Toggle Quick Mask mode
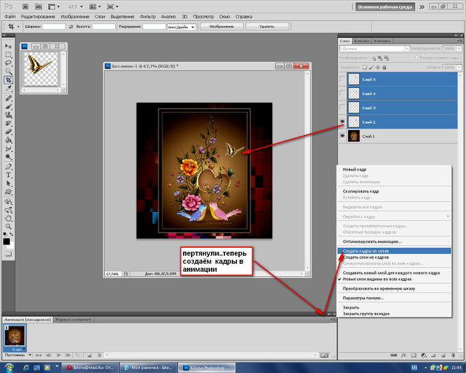The width and height of the screenshot is (466, 373). [8, 254]
